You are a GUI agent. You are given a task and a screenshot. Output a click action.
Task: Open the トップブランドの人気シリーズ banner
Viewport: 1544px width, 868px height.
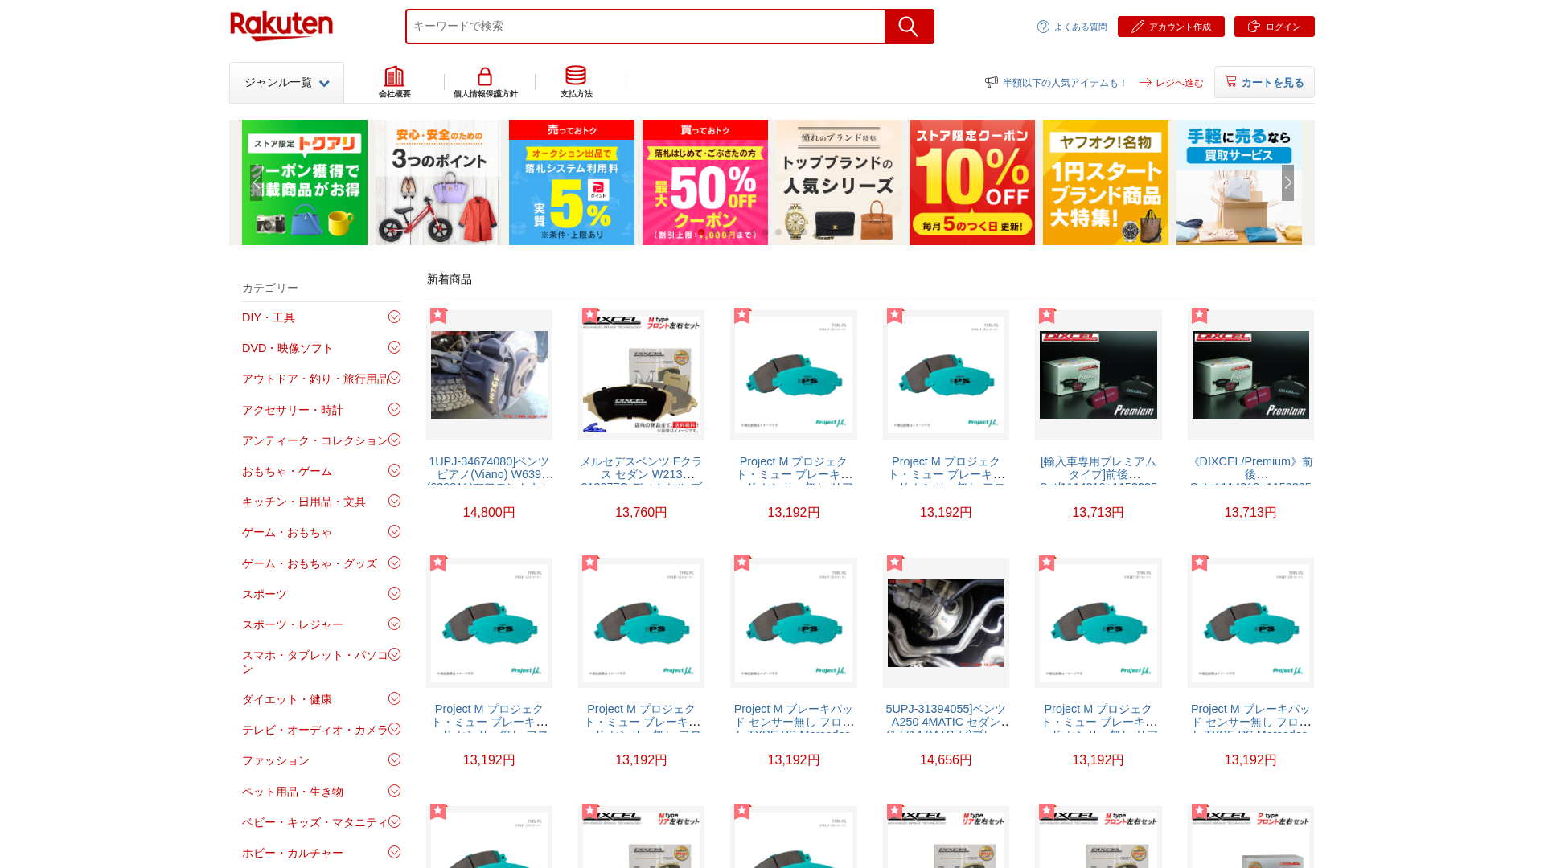pos(839,182)
